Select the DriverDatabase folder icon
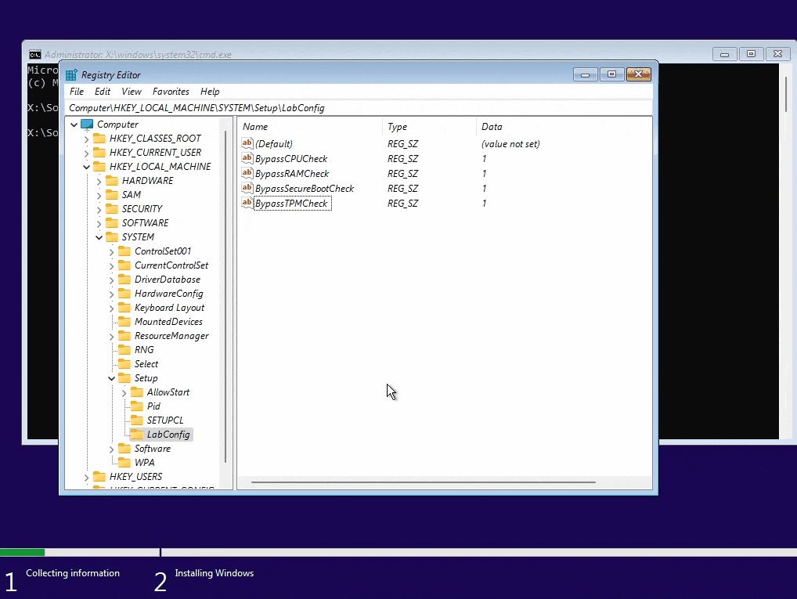This screenshot has height=599, width=797. click(x=124, y=280)
